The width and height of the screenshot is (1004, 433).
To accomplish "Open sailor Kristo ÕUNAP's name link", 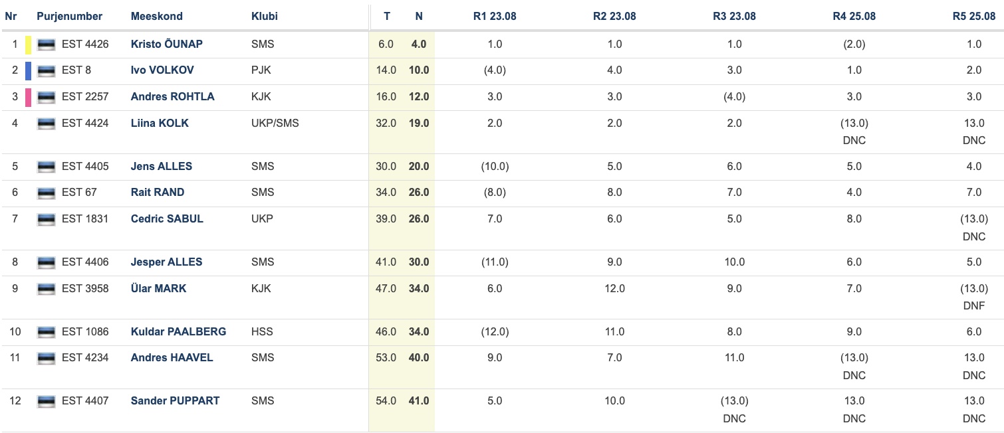I will point(167,44).
